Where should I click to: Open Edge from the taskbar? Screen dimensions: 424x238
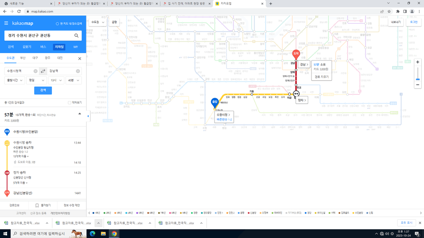tap(92, 234)
